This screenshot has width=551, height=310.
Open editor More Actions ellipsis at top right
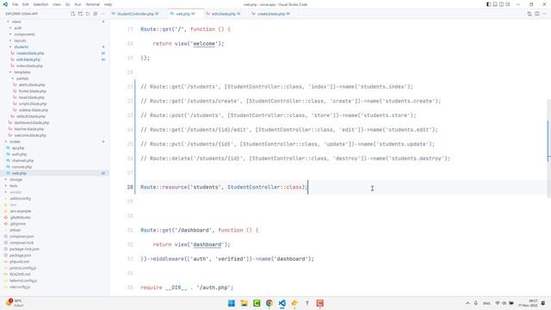coord(544,14)
